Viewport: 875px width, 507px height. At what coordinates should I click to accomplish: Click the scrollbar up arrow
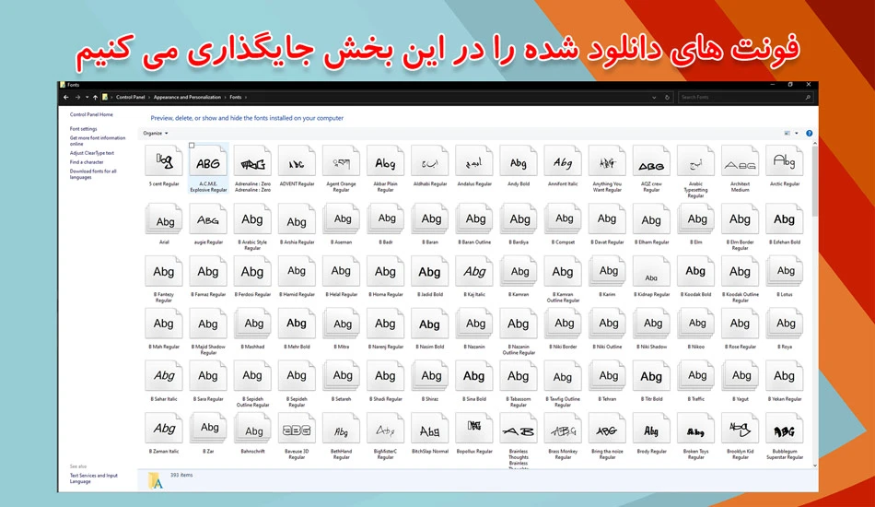tap(815, 144)
